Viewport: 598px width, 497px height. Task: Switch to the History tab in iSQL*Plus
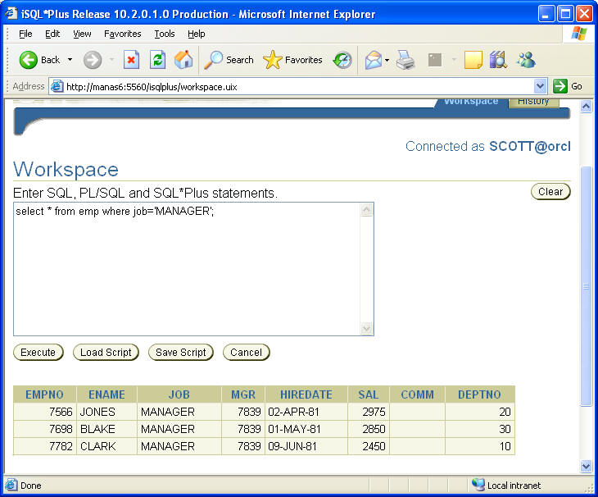[533, 102]
